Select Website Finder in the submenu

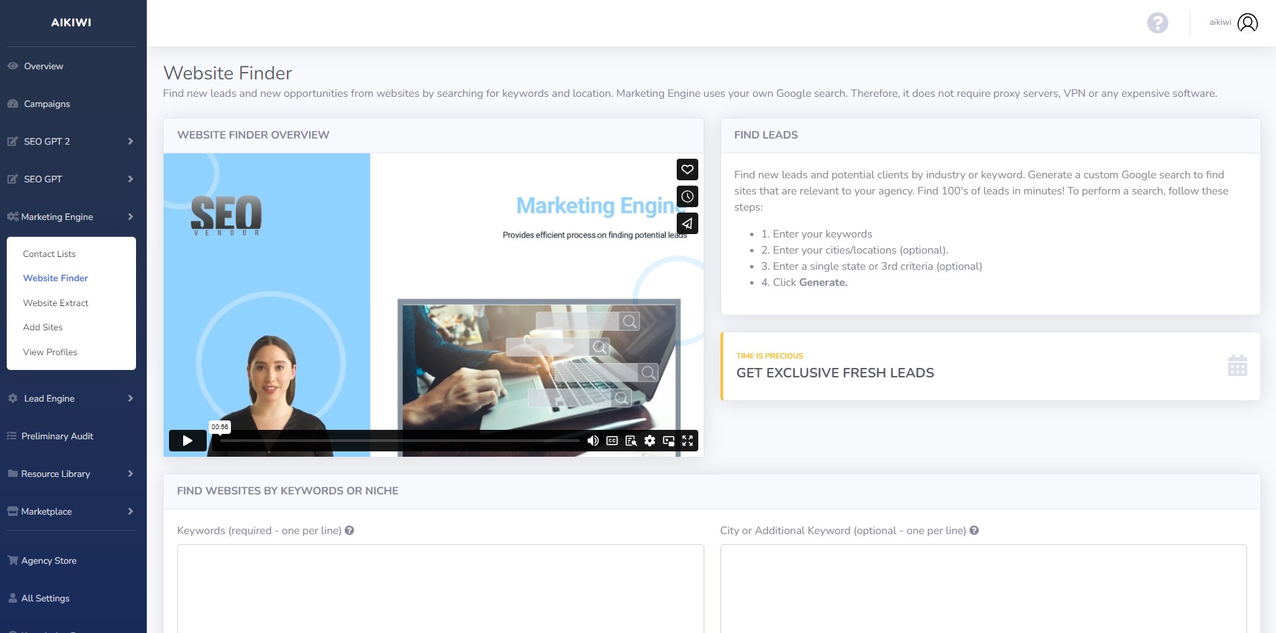55,278
